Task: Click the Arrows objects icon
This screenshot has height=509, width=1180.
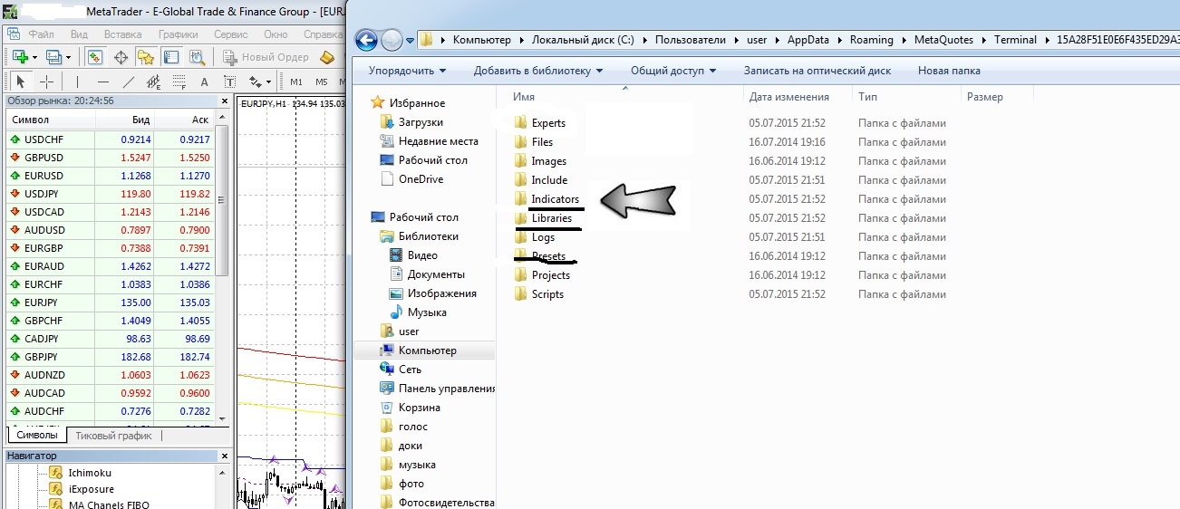Action: pos(255,82)
